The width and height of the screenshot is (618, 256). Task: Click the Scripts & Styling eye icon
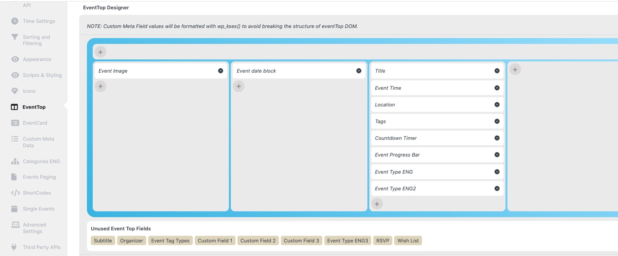coord(15,75)
